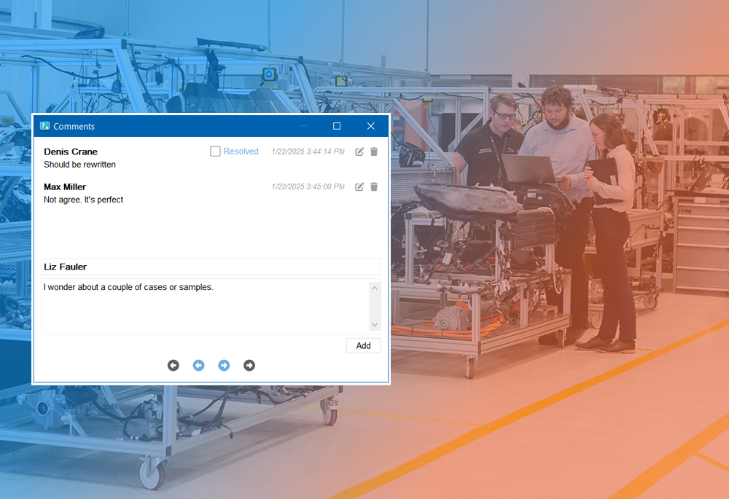Go to next comment with blue right arrow
The height and width of the screenshot is (499, 729).
point(224,366)
